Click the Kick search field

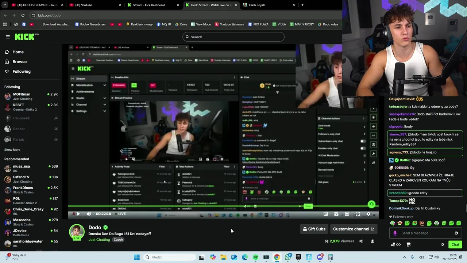[233, 37]
